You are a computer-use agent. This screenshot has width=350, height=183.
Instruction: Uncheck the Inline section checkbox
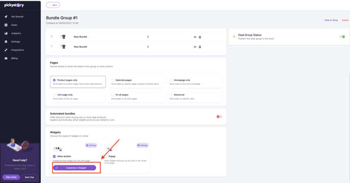(x=54, y=157)
